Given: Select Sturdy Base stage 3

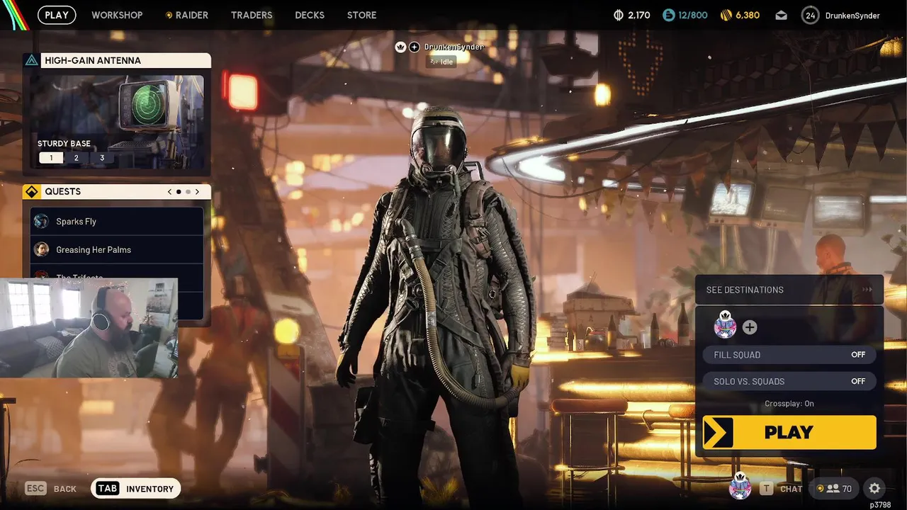Looking at the screenshot, I should click(102, 158).
